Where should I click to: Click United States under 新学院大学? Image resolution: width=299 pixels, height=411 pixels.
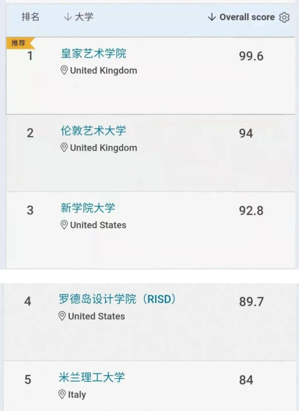tap(98, 225)
